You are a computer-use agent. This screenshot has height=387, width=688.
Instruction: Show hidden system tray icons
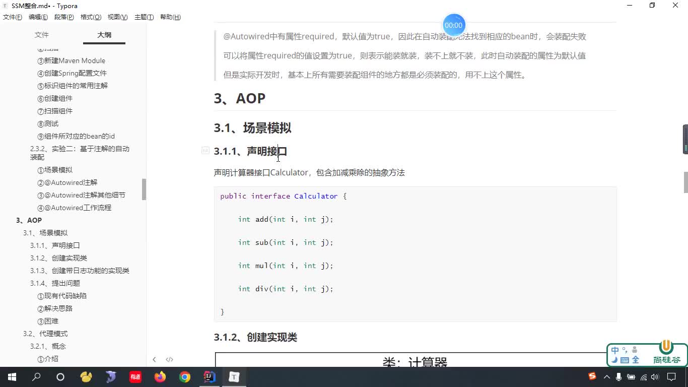607,377
